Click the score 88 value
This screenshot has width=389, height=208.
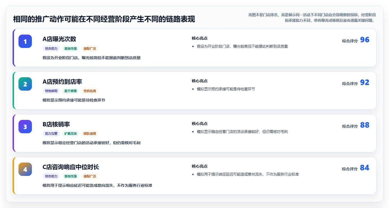click(365, 125)
